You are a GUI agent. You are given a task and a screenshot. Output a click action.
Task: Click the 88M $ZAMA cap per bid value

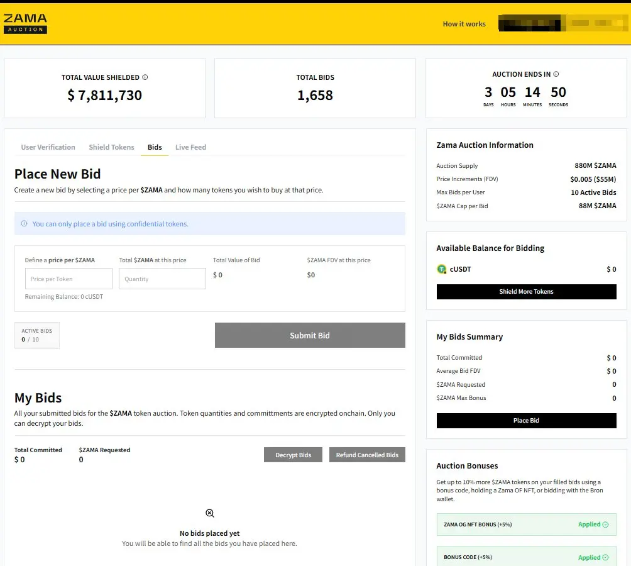point(597,206)
